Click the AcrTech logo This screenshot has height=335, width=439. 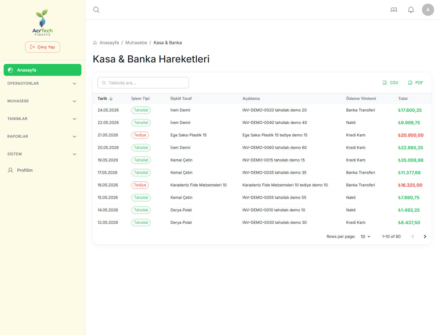[43, 23]
